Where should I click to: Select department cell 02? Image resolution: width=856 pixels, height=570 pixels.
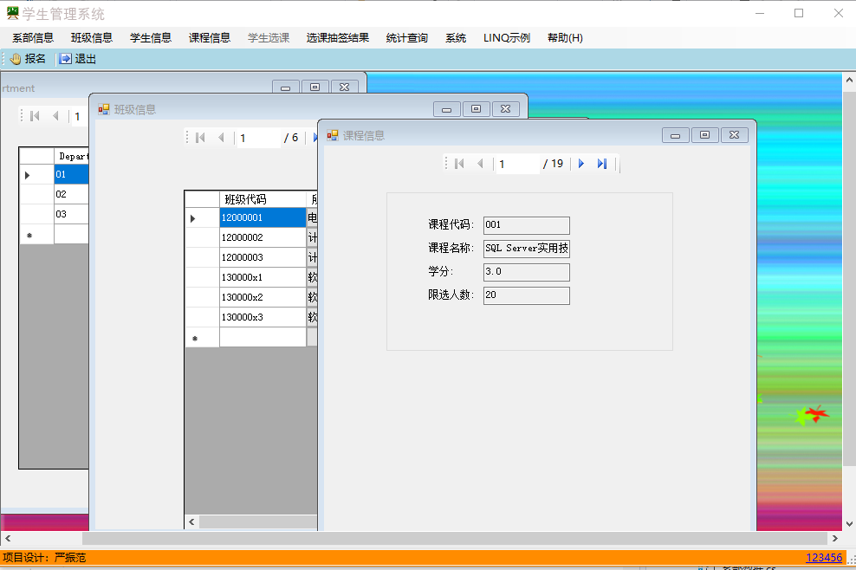71,194
